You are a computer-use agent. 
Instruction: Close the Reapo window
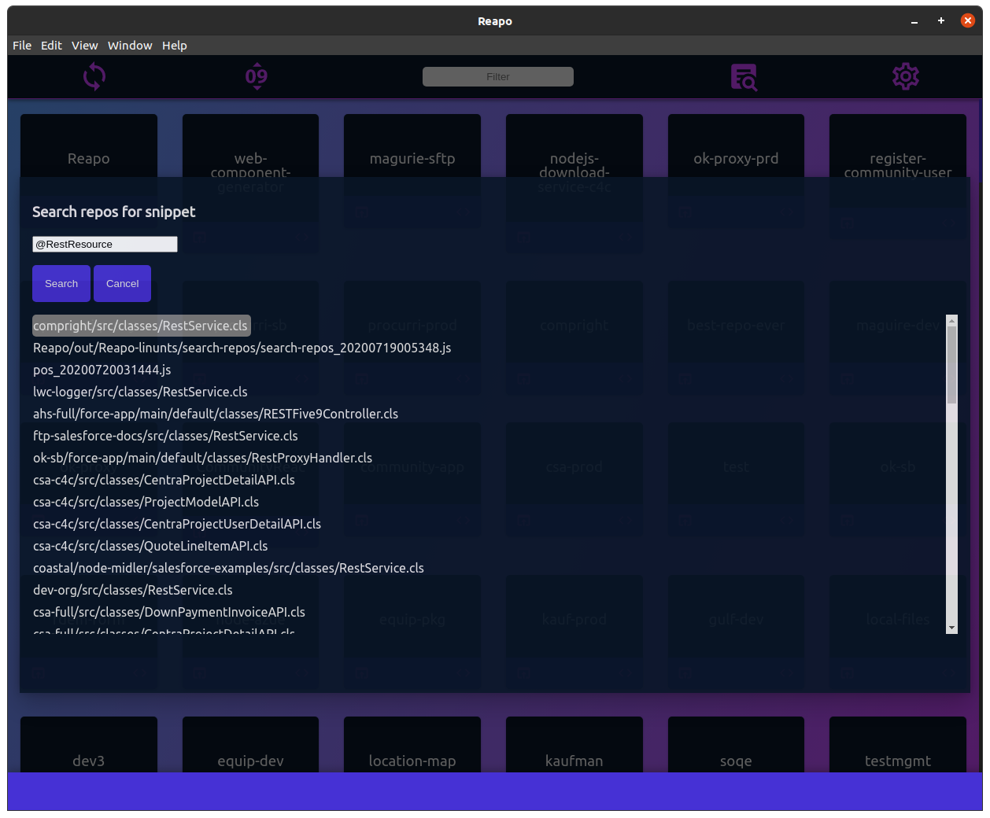[968, 21]
